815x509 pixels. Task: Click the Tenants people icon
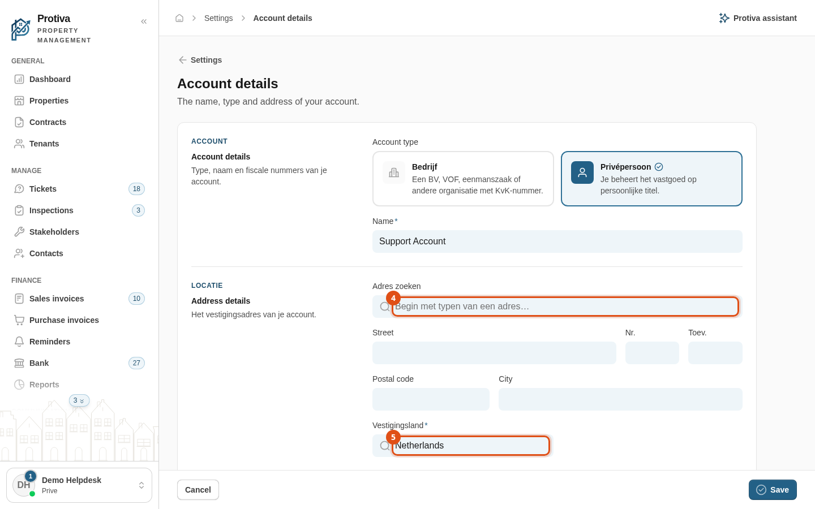tap(19, 144)
